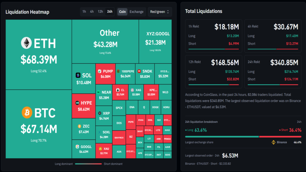The height and width of the screenshot is (172, 306).
Task: Click the XYZ:GOOGL heatmap tile
Action: pyautogui.click(x=155, y=41)
